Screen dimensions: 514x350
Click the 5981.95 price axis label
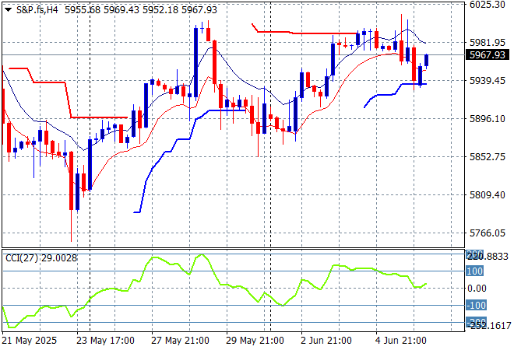click(488, 43)
